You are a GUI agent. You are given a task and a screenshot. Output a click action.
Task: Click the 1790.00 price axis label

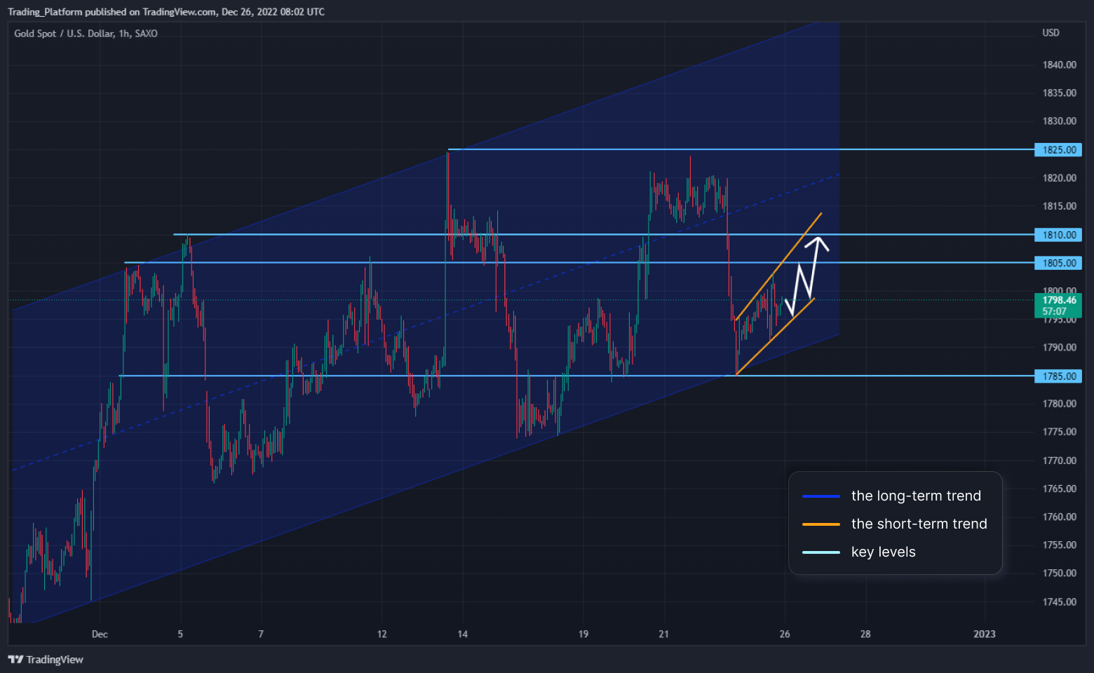[x=1059, y=347]
